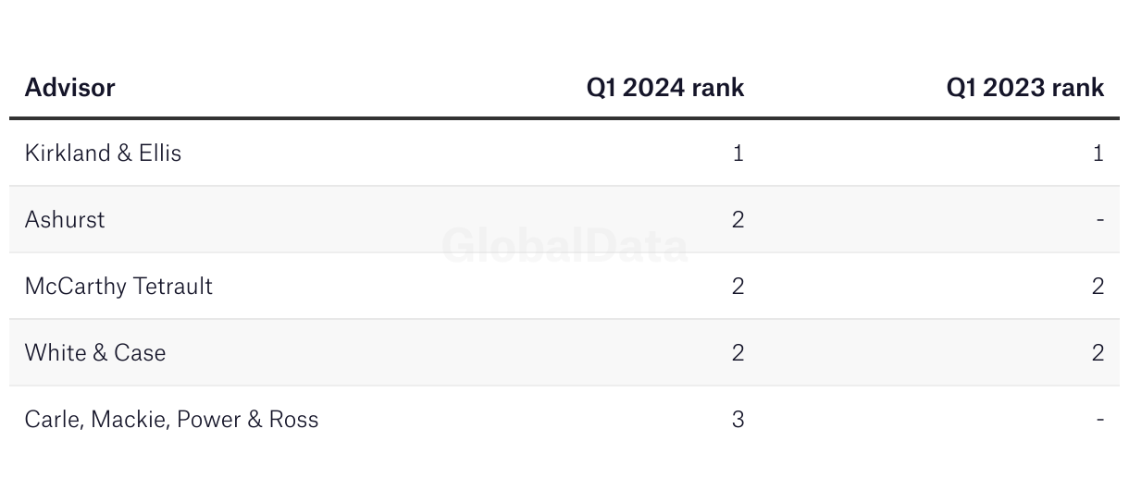Image resolution: width=1129 pixels, height=490 pixels.
Task: Click Carle, Mackie Q1 2024 rank value 3
Action: [x=738, y=419]
